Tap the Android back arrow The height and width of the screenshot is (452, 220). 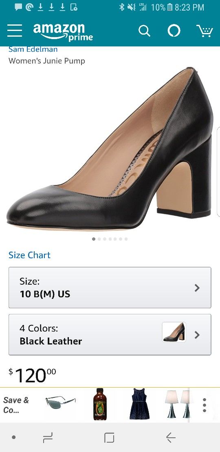tap(171, 438)
